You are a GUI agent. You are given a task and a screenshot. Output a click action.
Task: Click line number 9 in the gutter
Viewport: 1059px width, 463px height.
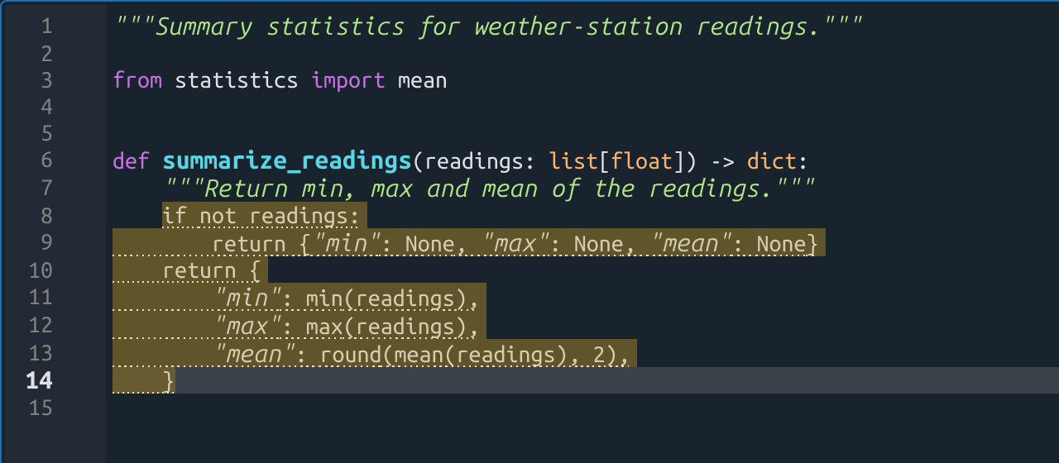click(46, 243)
